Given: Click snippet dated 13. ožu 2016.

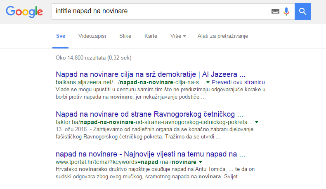Looking at the screenshot, I should tap(154, 133).
